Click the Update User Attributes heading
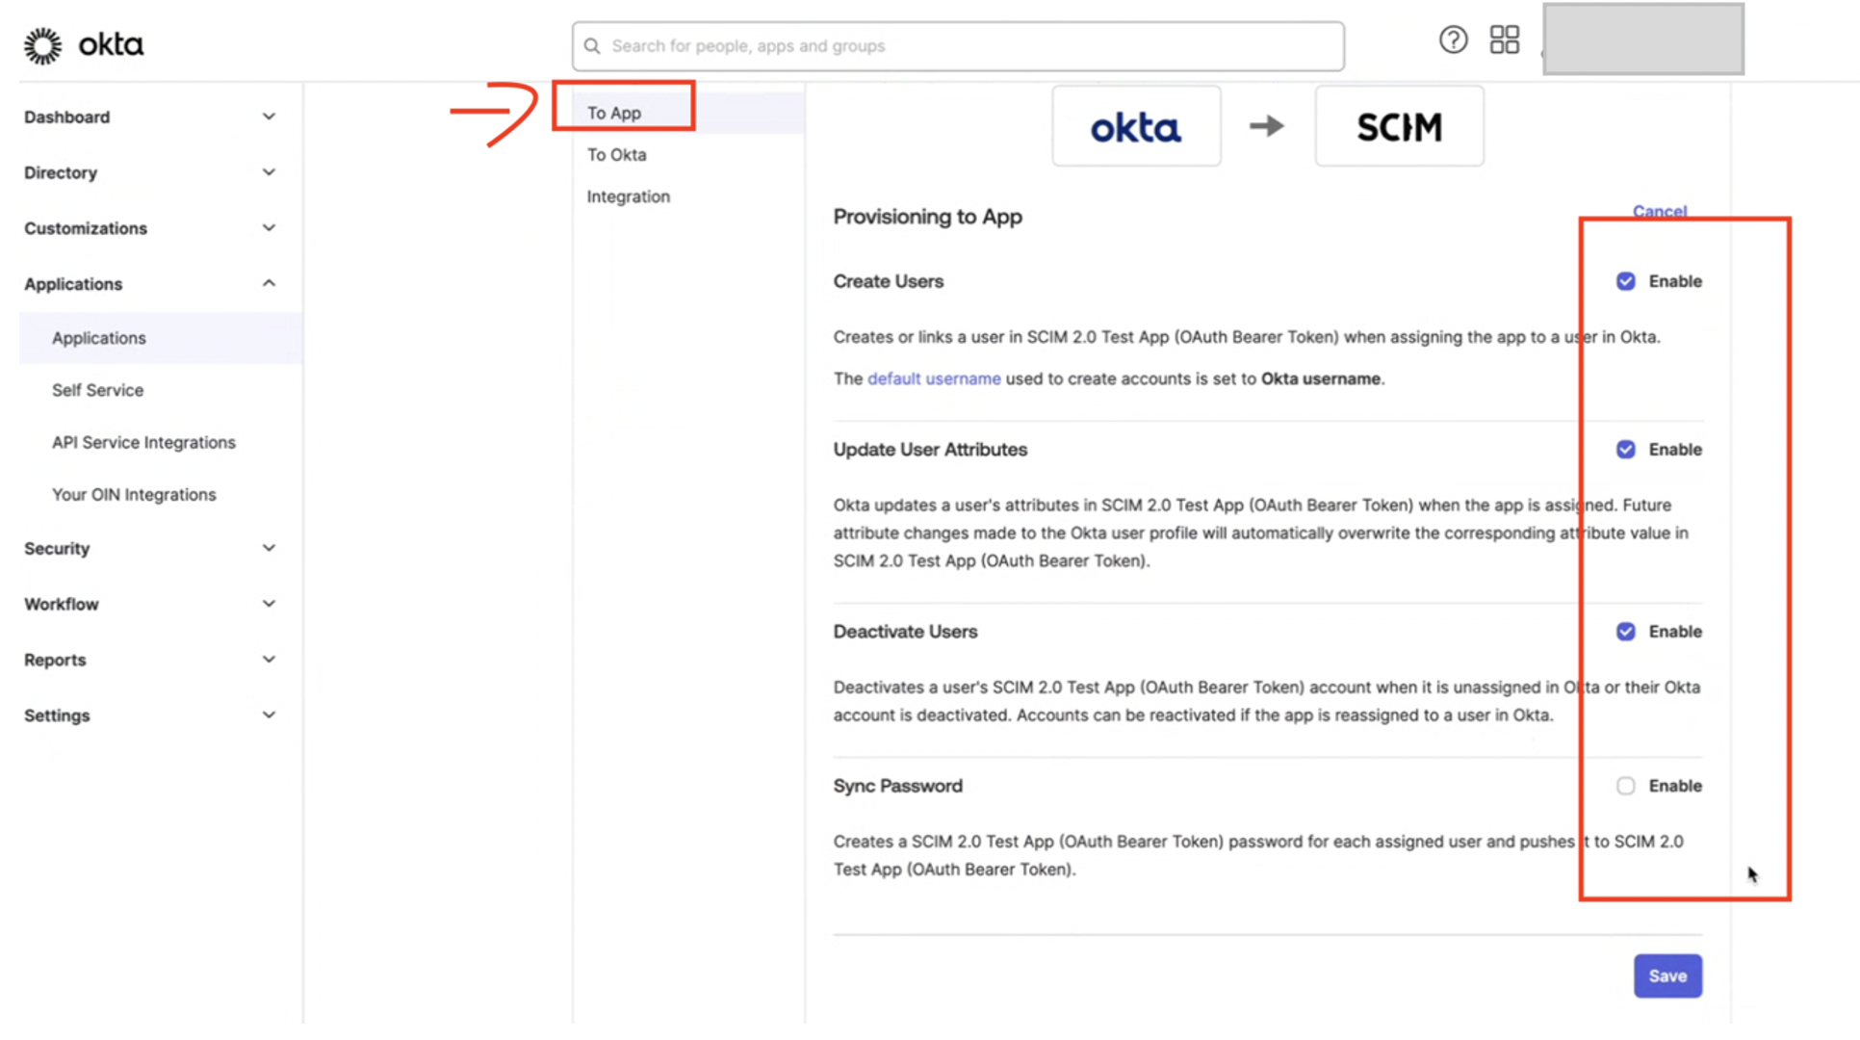This screenshot has width=1860, height=1040. click(x=930, y=450)
